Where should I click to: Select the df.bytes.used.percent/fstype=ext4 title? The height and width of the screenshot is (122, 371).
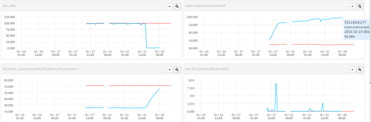click(41, 69)
